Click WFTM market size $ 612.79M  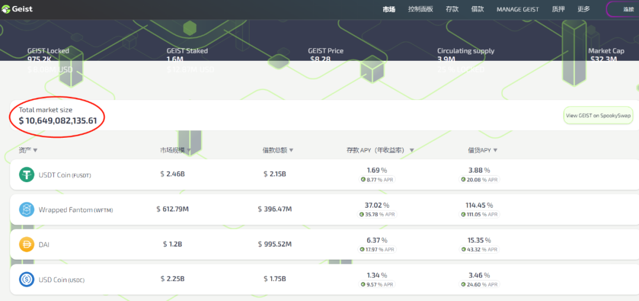click(172, 209)
